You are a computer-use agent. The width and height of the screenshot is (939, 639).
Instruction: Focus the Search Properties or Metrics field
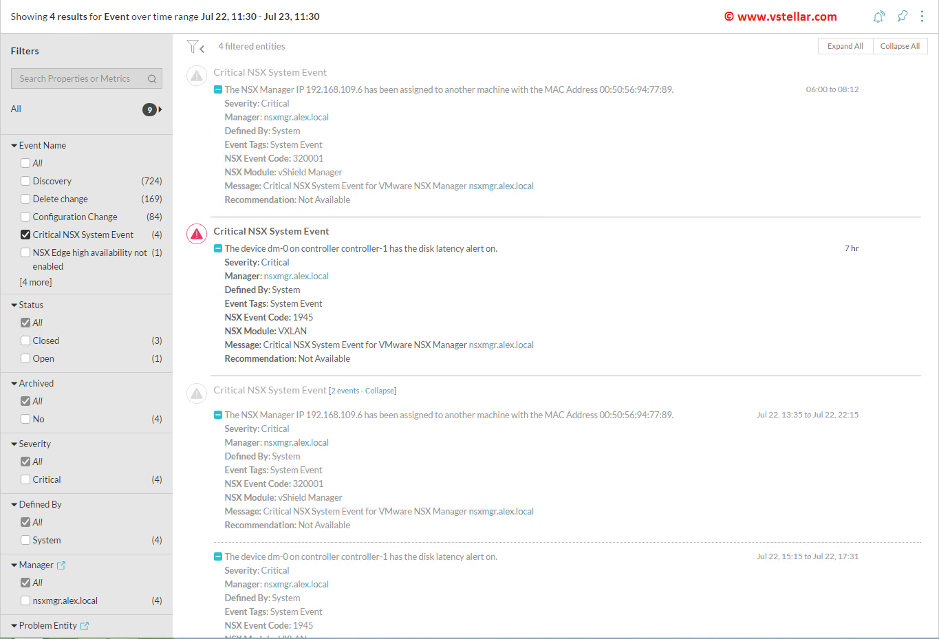coord(87,78)
